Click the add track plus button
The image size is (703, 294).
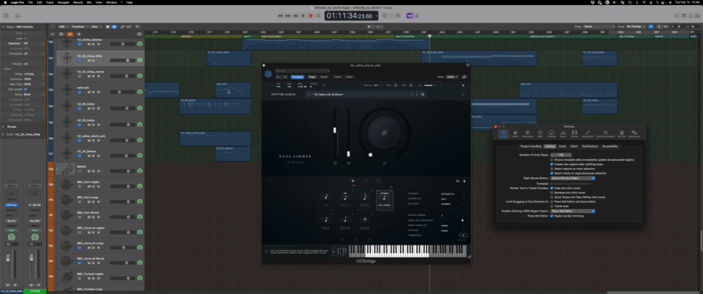[53, 34]
